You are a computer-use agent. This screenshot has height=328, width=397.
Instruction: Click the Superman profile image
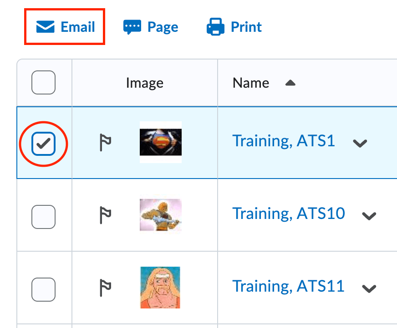click(160, 142)
